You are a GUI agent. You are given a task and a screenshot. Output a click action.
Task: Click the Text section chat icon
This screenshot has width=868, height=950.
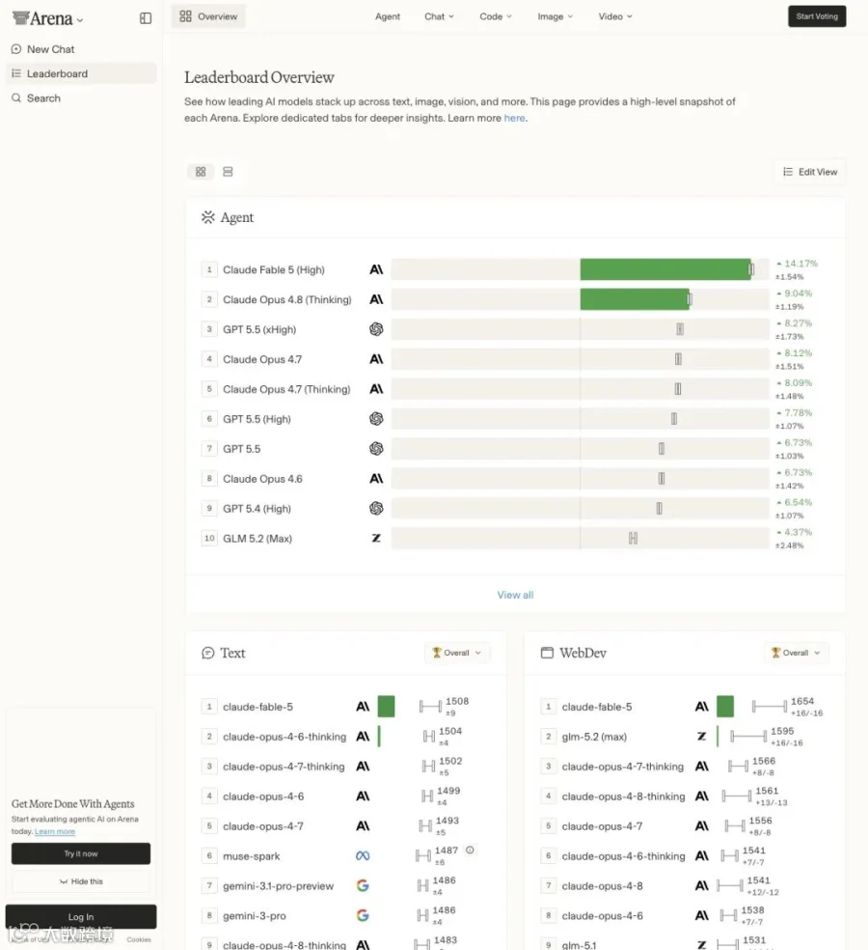(207, 653)
